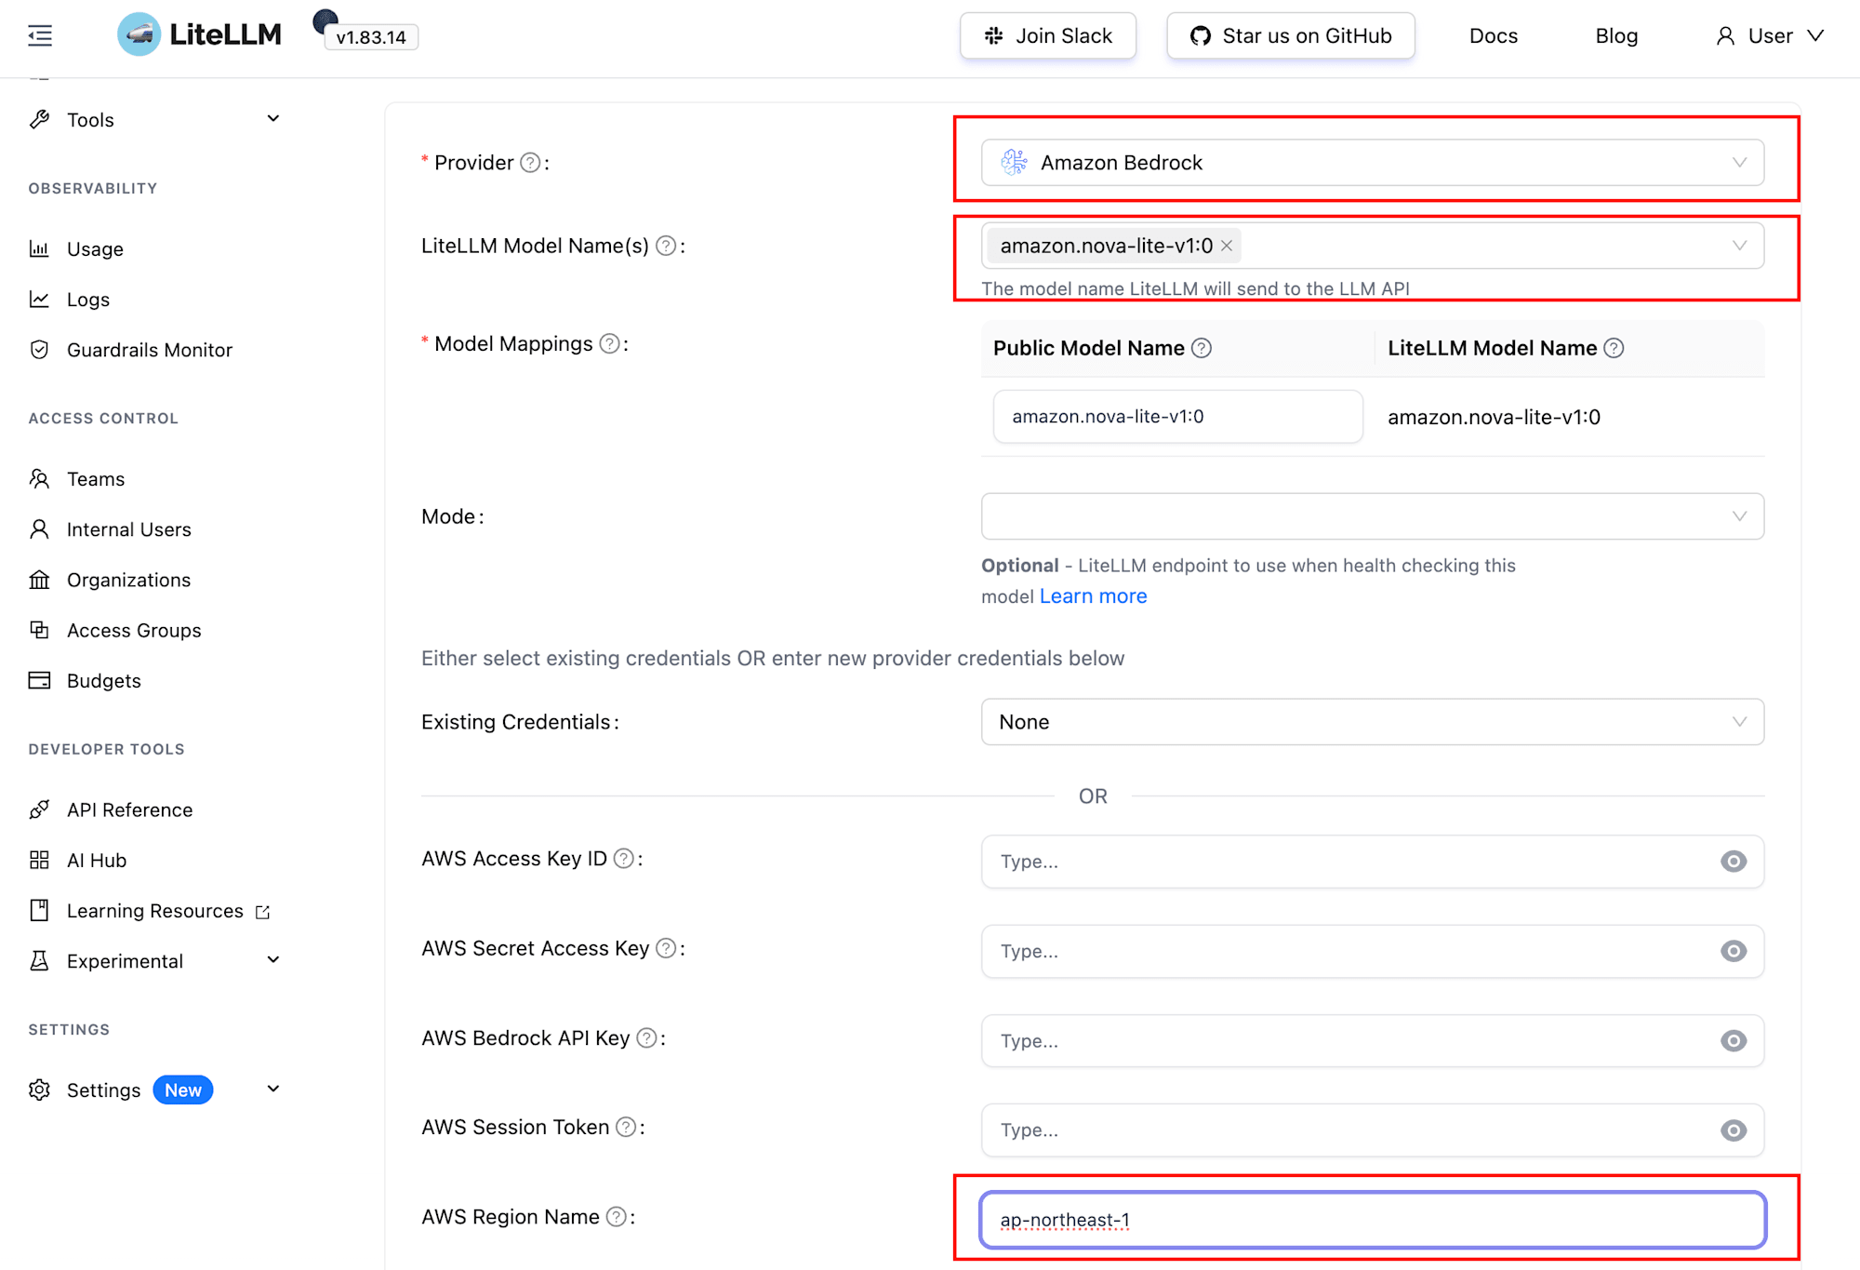
Task: Focus the AWS Secret Access Key field
Action: point(1373,951)
